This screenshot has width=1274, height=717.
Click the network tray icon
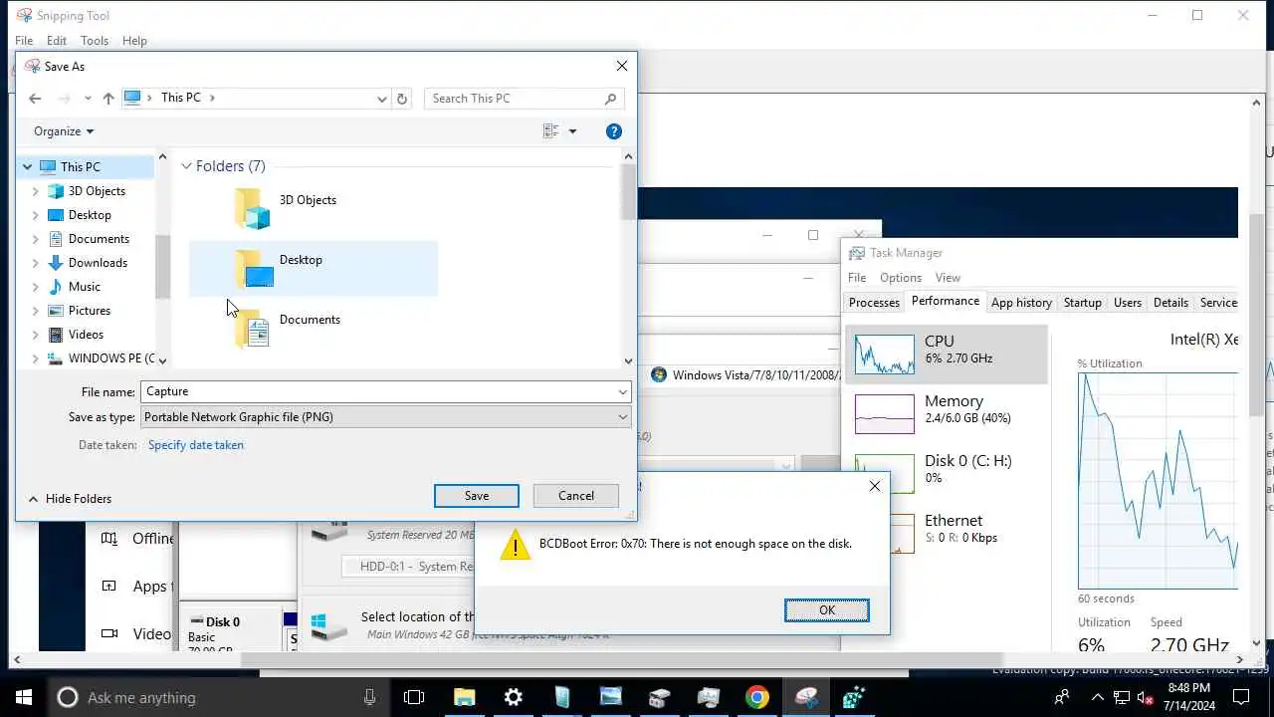(x=1122, y=697)
